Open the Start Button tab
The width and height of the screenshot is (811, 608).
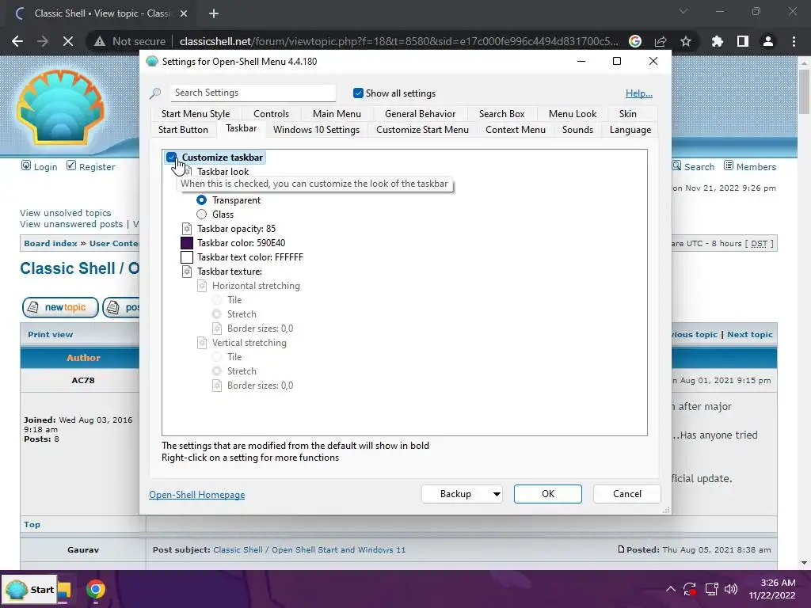183,130
